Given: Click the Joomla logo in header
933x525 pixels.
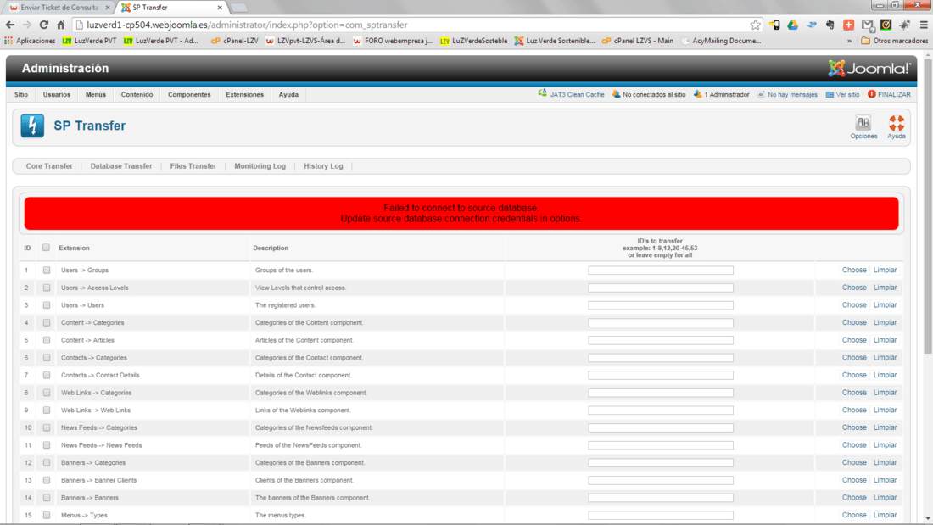Looking at the screenshot, I should 869,69.
